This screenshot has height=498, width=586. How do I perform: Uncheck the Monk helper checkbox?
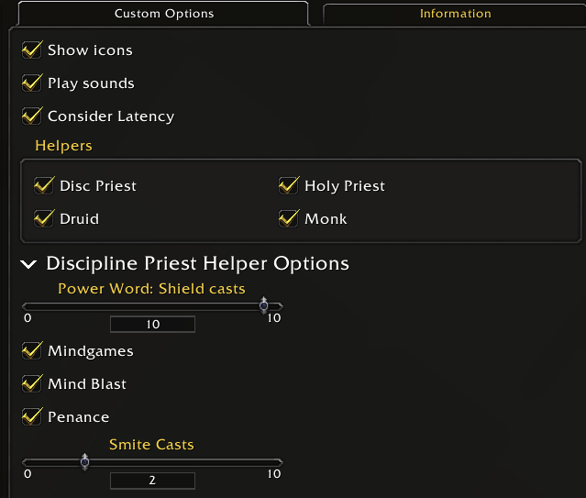click(289, 219)
